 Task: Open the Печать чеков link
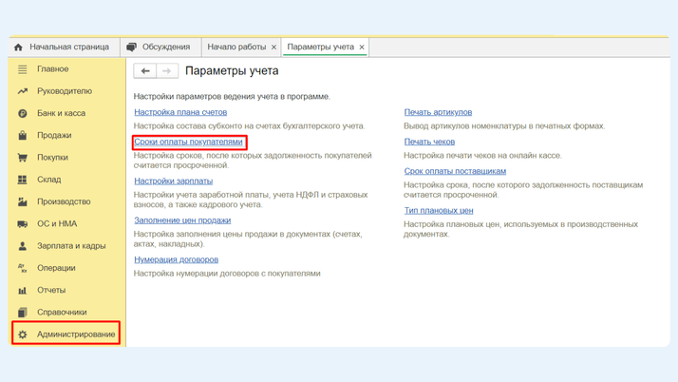429,142
